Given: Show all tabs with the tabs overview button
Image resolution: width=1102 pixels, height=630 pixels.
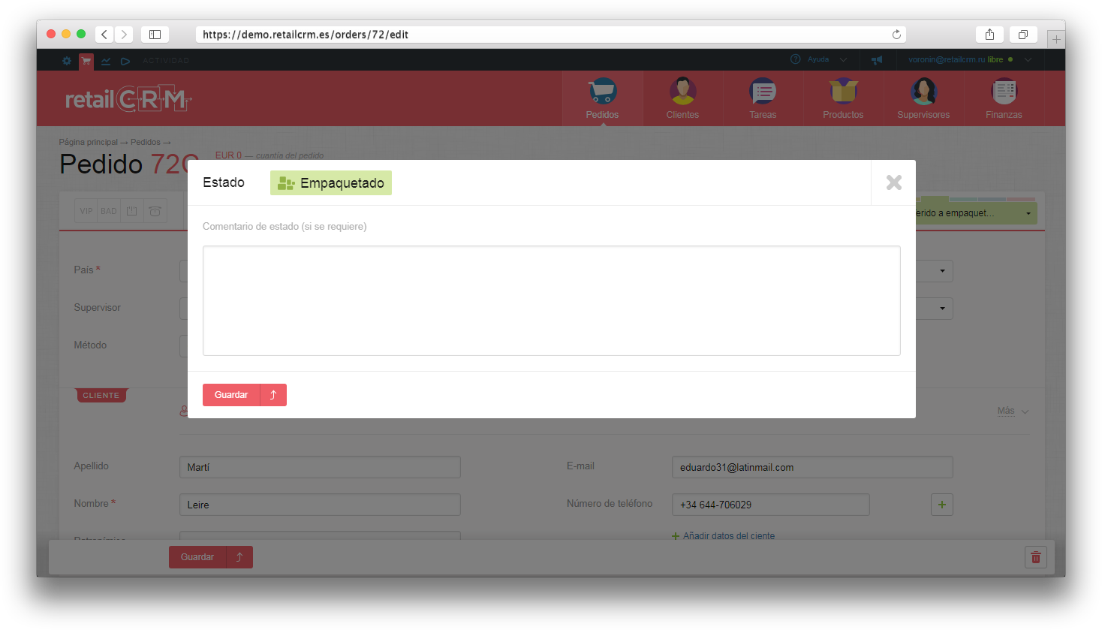Looking at the screenshot, I should coord(1022,35).
